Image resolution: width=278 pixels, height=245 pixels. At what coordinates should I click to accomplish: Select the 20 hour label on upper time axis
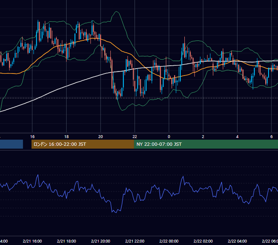pos(101,137)
